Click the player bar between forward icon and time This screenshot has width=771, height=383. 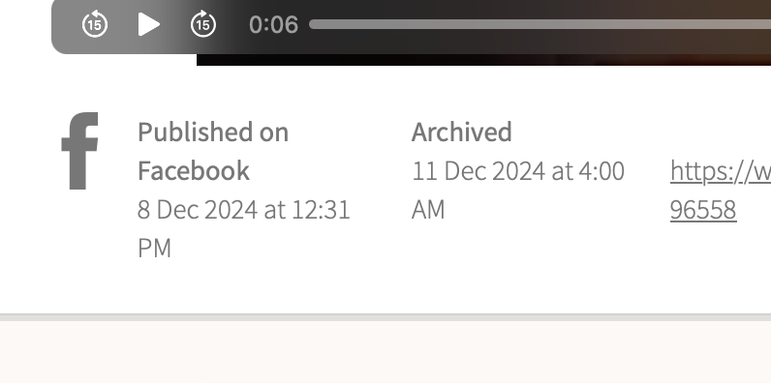232,24
